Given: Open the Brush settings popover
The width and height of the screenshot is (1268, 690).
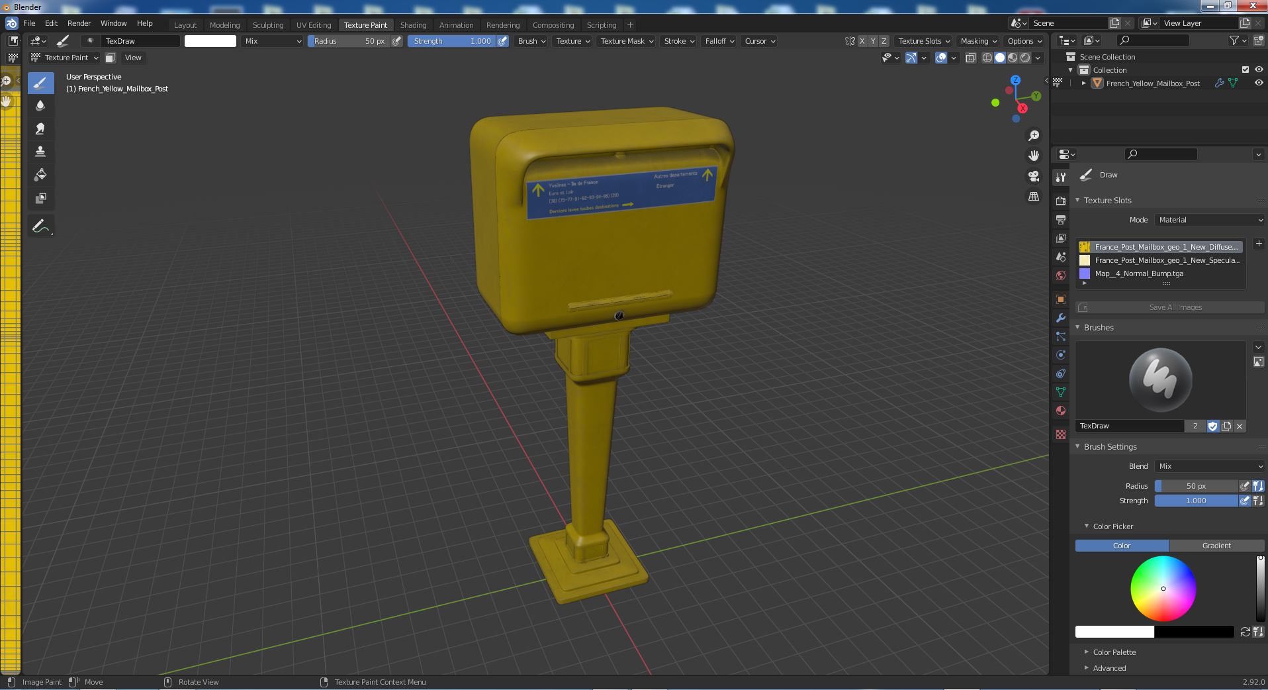Looking at the screenshot, I should (531, 41).
